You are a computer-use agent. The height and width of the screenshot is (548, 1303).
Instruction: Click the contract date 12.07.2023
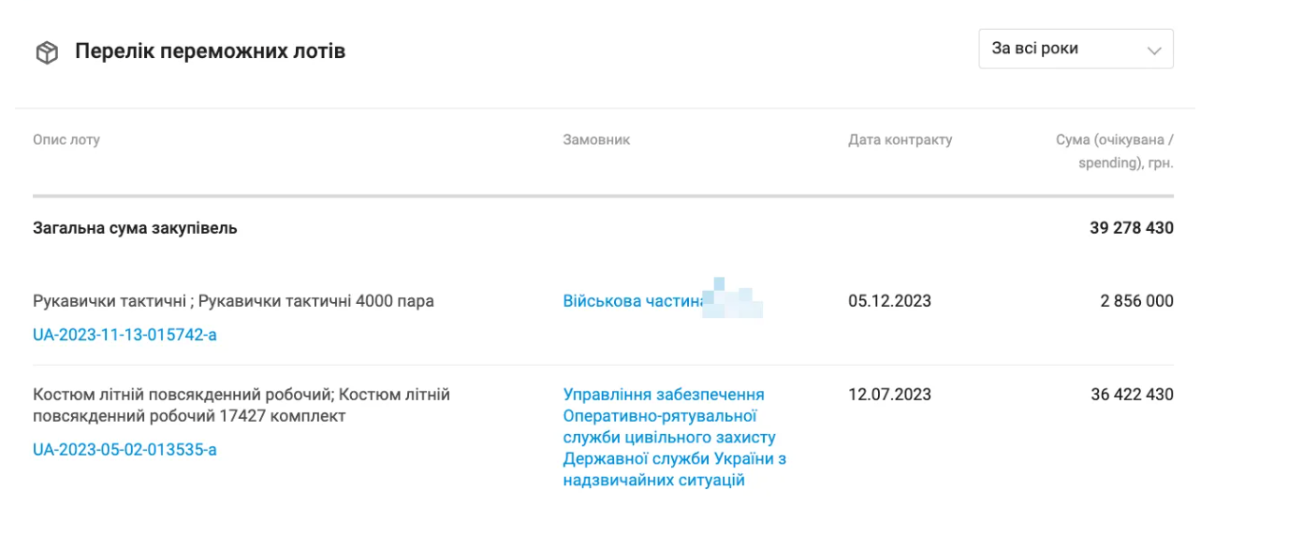889,395
